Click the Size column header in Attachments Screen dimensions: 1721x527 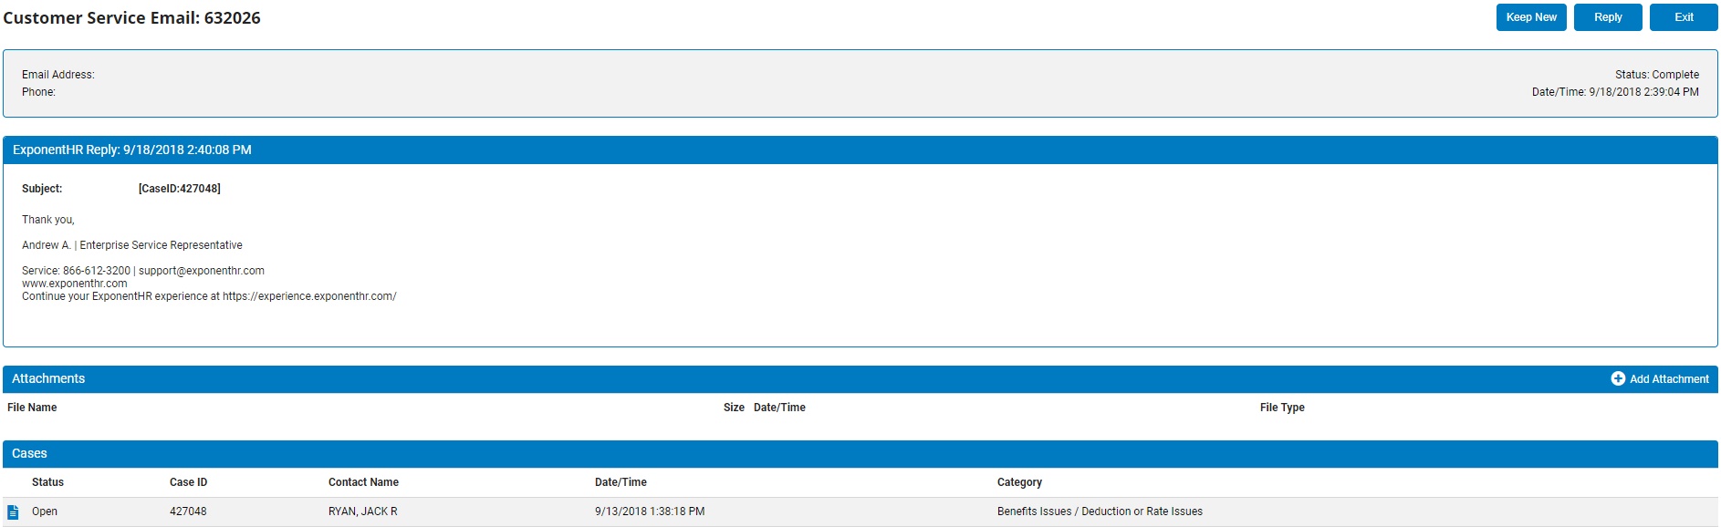pyautogui.click(x=734, y=408)
